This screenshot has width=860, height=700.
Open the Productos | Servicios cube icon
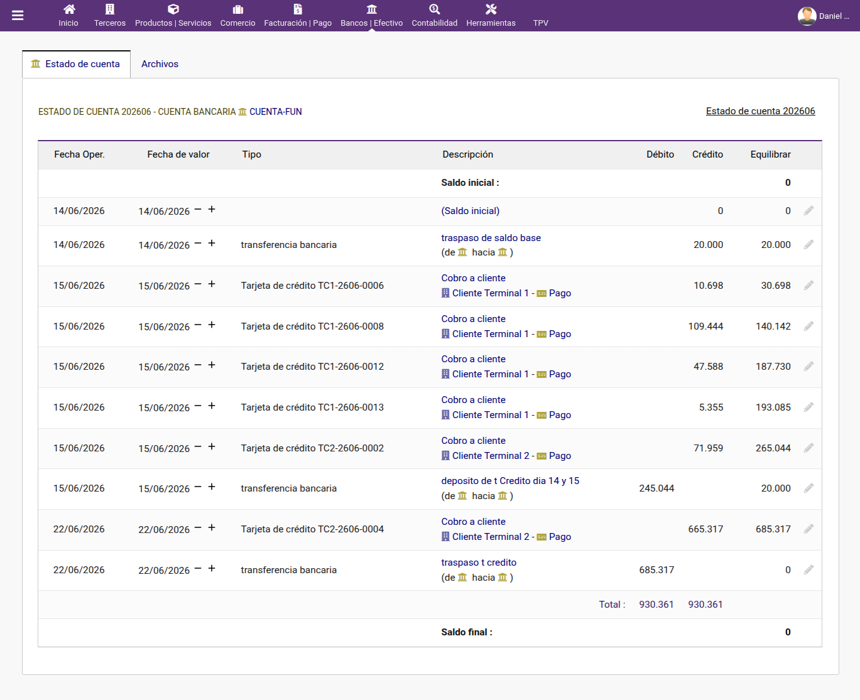[x=173, y=9]
